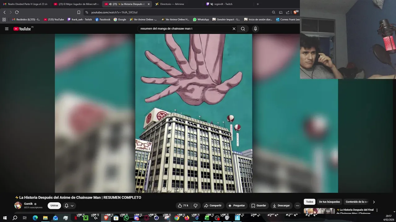Open Windows taskbar search
396x222 pixels.
tap(15, 218)
